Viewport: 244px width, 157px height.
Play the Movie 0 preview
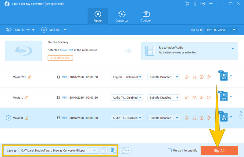(x=9, y=118)
